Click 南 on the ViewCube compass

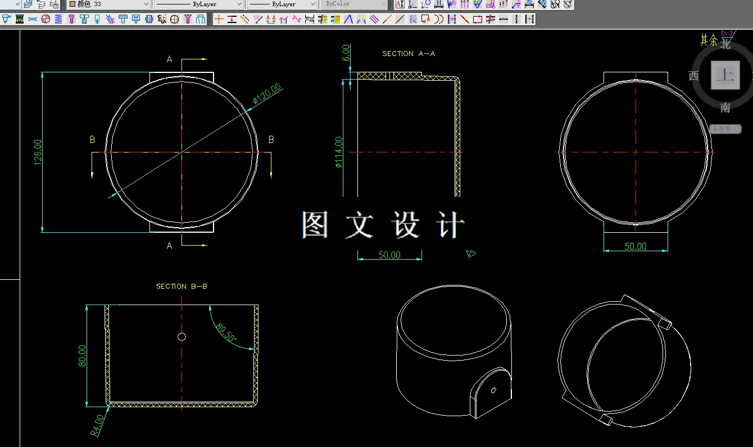click(725, 107)
